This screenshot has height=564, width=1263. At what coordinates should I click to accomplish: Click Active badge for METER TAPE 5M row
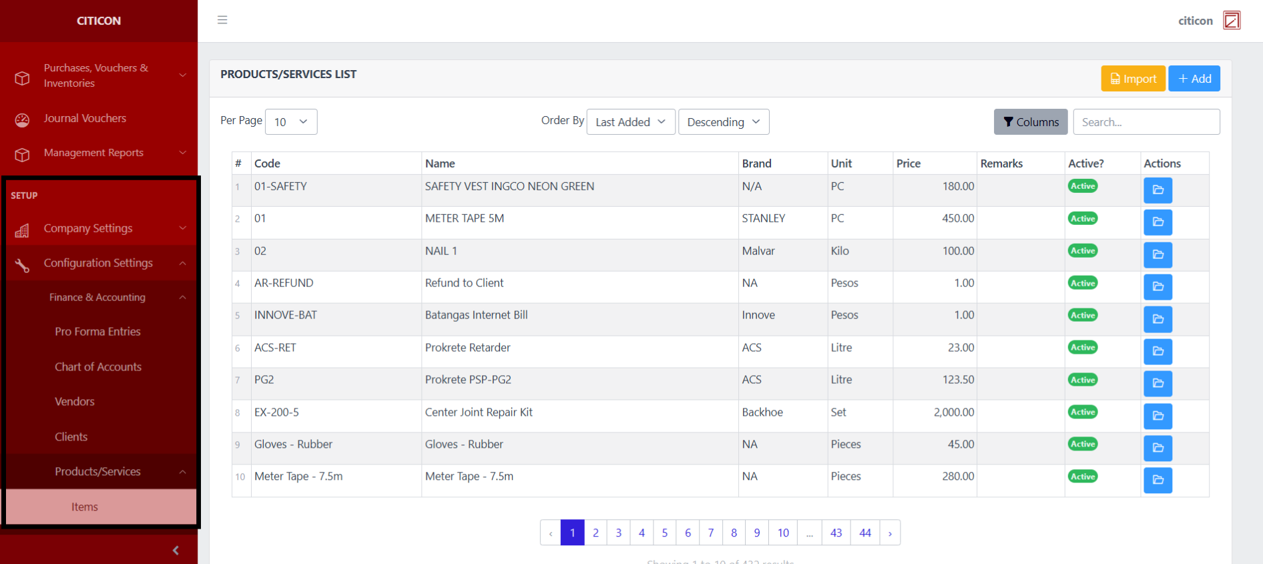point(1083,218)
